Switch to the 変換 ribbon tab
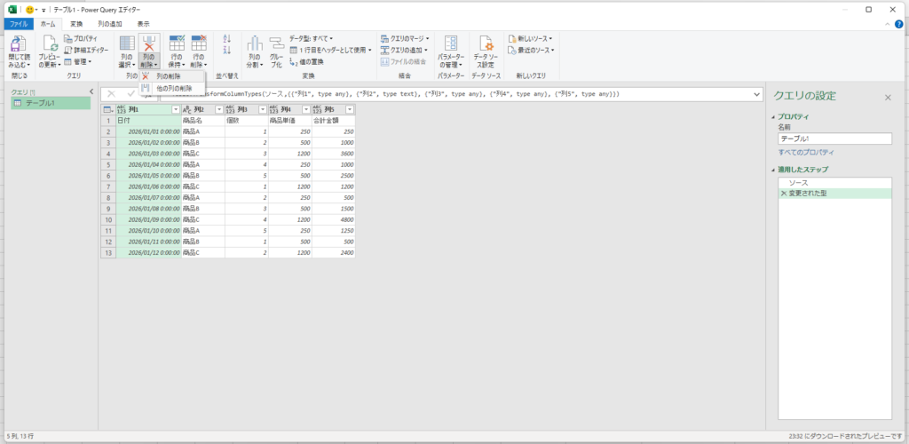Screen dimensions: 909x444 tap(78, 24)
